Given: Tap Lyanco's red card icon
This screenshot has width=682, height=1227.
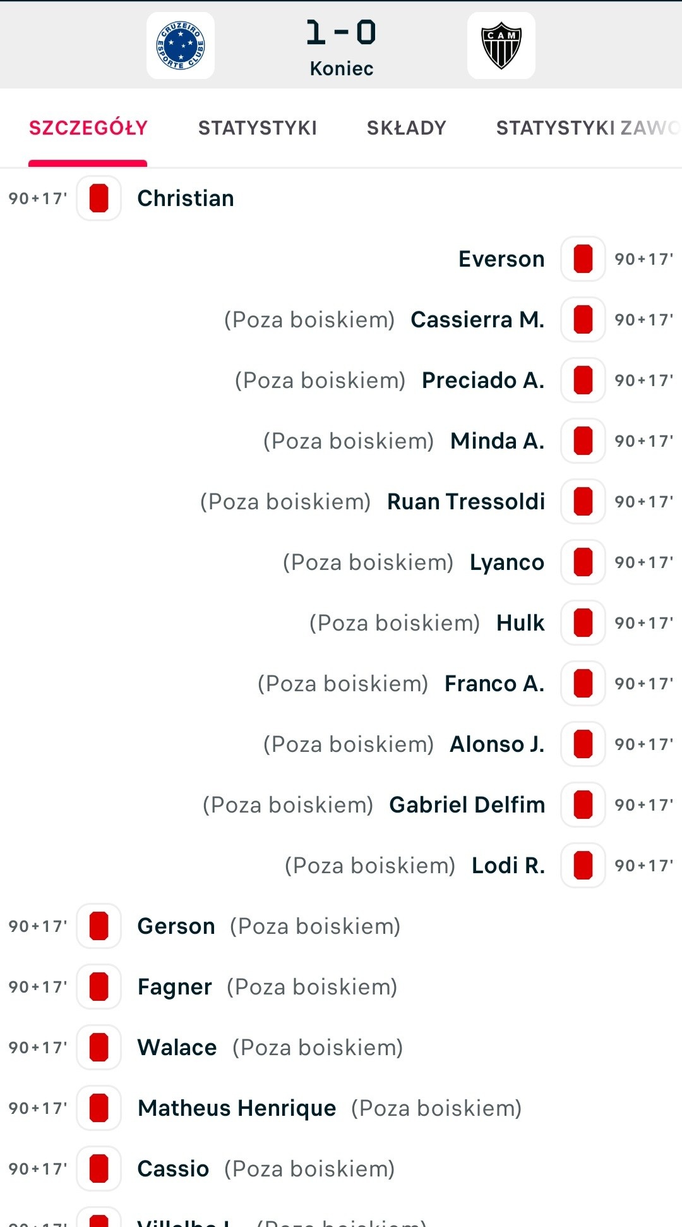Looking at the screenshot, I should click(583, 562).
